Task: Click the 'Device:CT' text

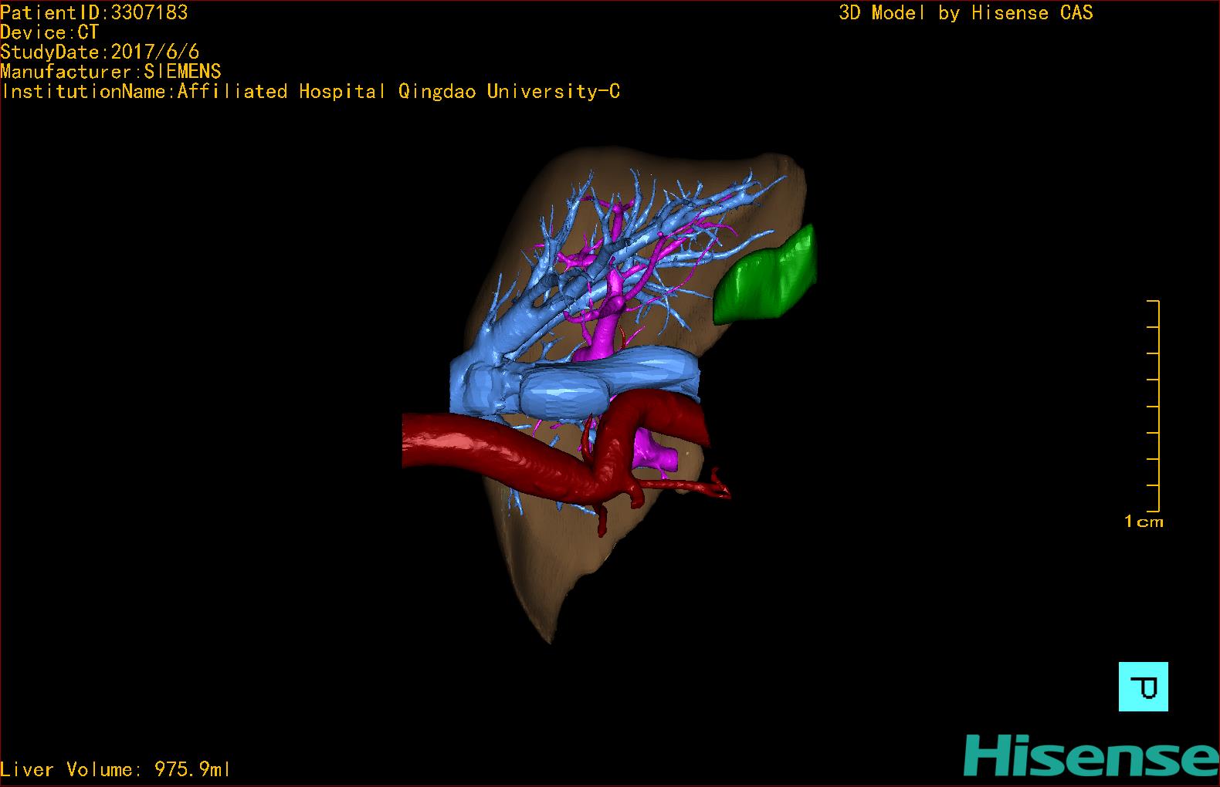Action: pos(49,32)
